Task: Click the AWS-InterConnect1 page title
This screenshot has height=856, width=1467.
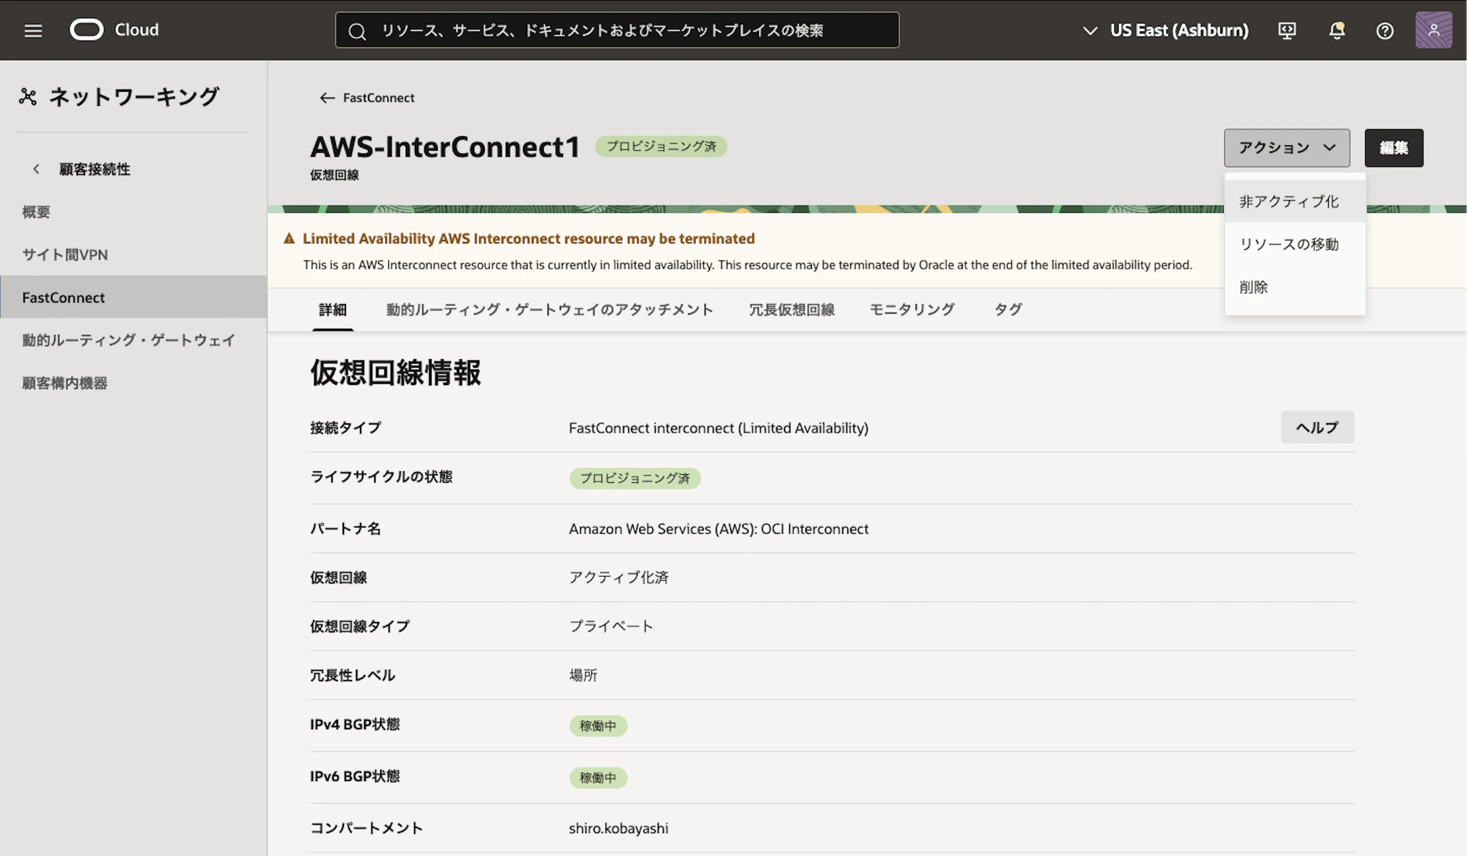Action: pos(445,147)
